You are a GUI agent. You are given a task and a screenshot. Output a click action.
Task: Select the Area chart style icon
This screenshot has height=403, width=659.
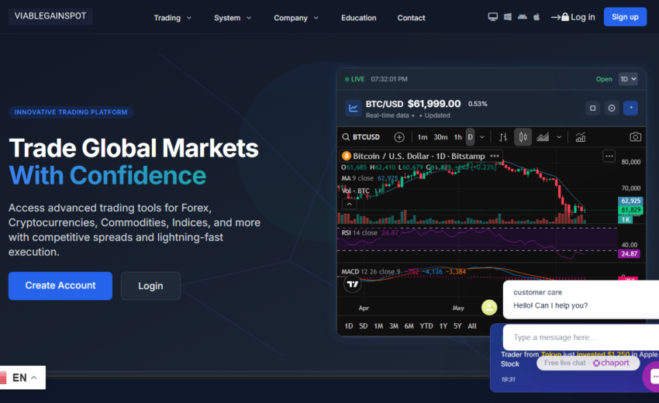click(x=543, y=137)
